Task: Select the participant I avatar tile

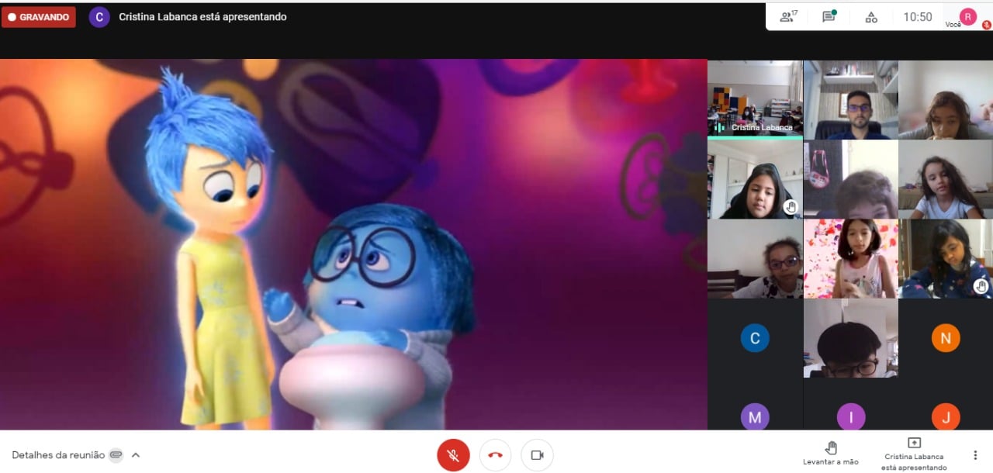Action: point(851,405)
